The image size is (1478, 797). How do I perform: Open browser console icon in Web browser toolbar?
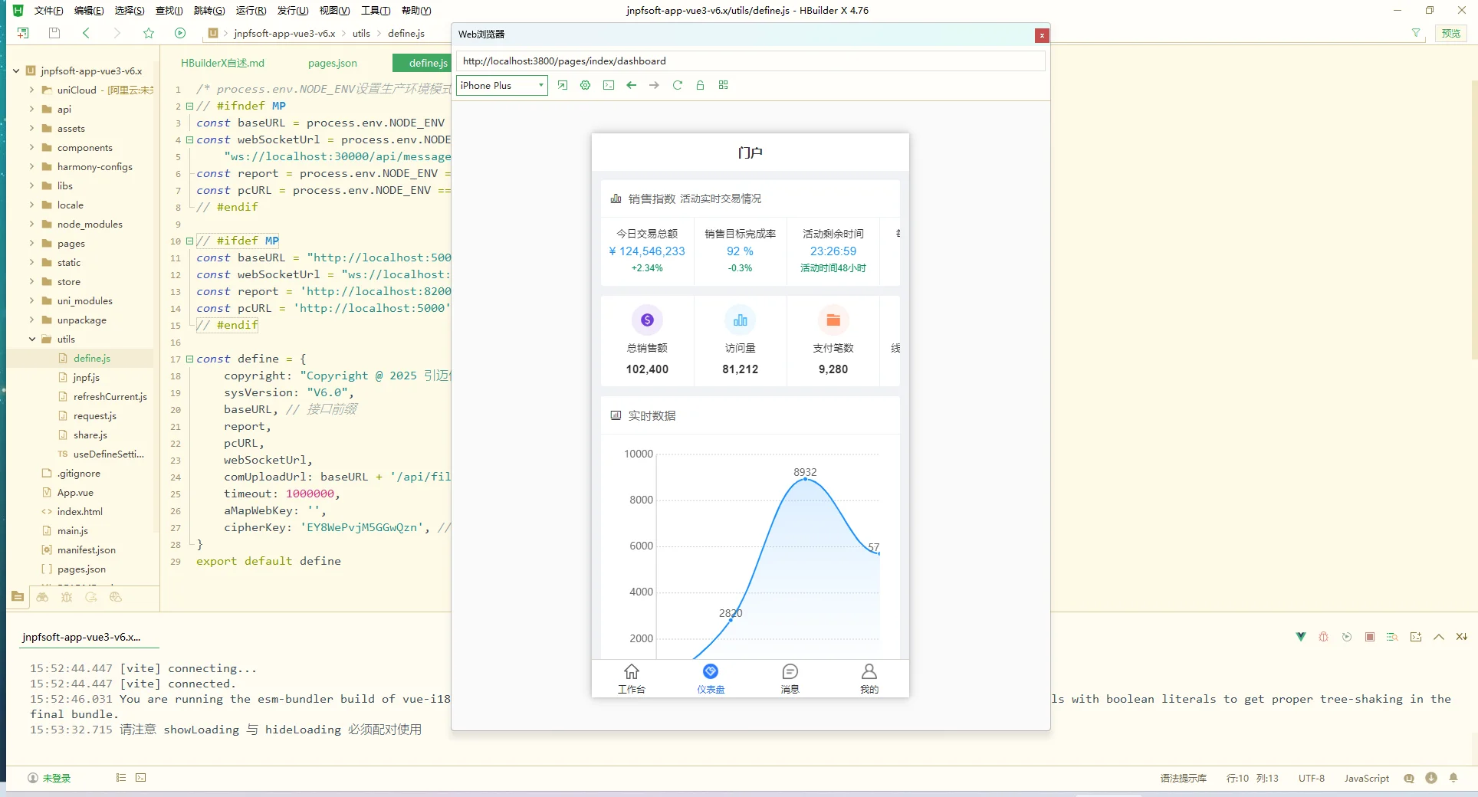(x=609, y=85)
